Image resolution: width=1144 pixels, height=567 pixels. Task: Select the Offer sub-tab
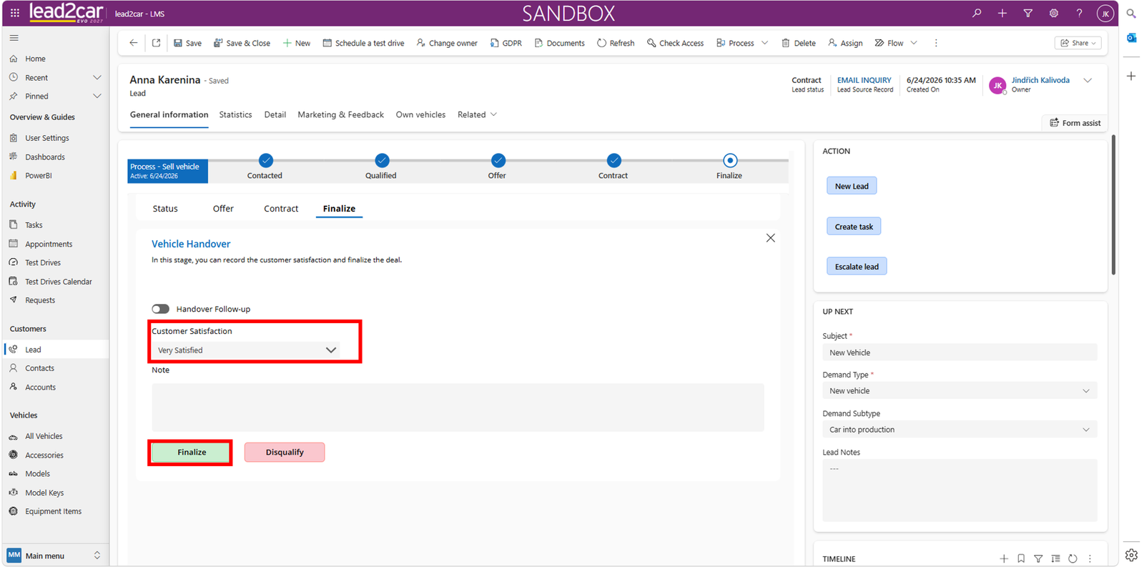(x=223, y=209)
